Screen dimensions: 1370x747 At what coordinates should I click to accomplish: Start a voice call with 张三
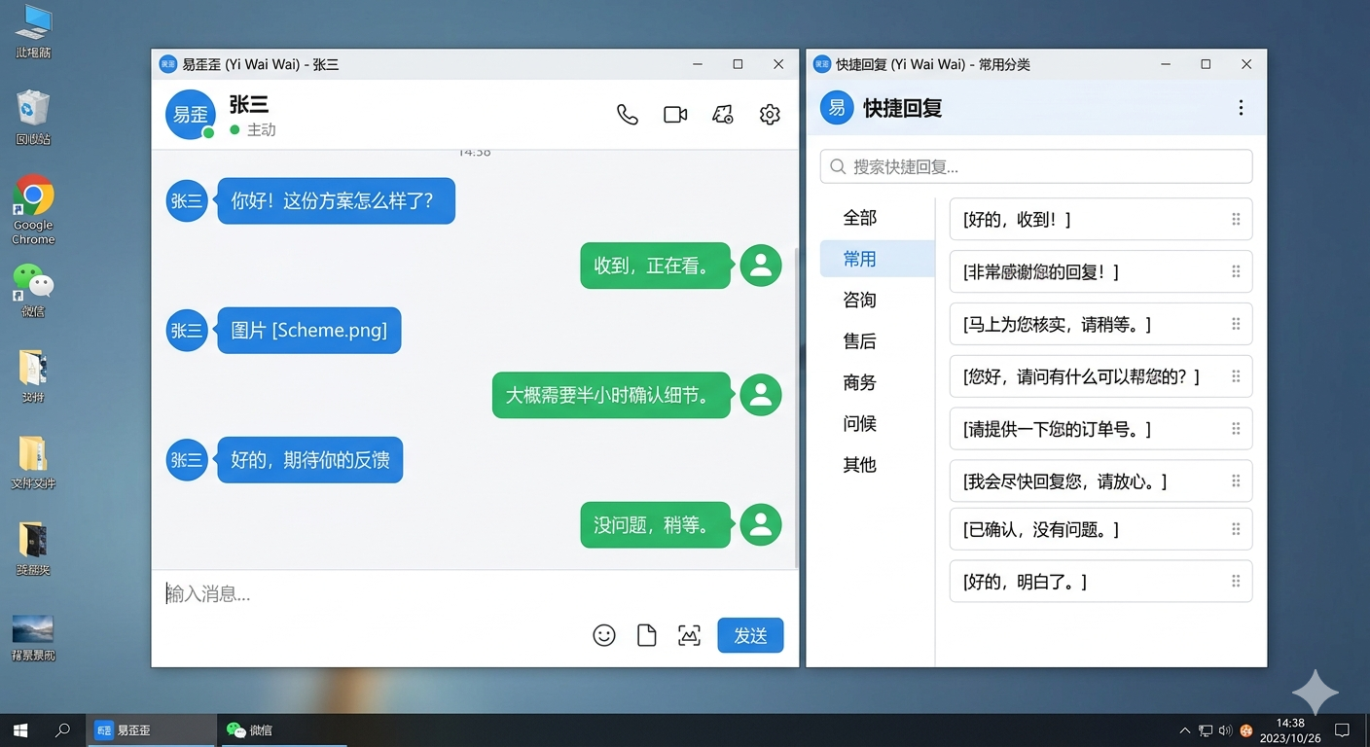pyautogui.click(x=627, y=114)
